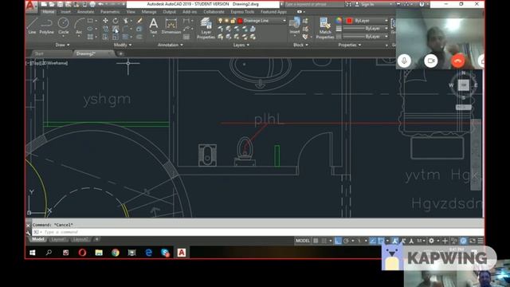This screenshot has width=510, height=287.
Task: Click the Match Properties tool
Action: [325, 29]
